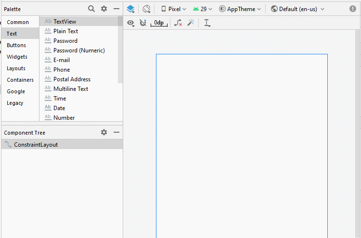Viewport: 361px width, 238px height.
Task: Minimize the Component Tree panel
Action: [116, 132]
